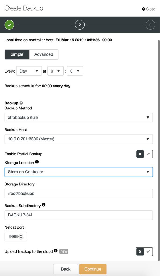Open the minute dropdown after the colon
The image size is (160, 276).
pyautogui.click(x=75, y=71)
